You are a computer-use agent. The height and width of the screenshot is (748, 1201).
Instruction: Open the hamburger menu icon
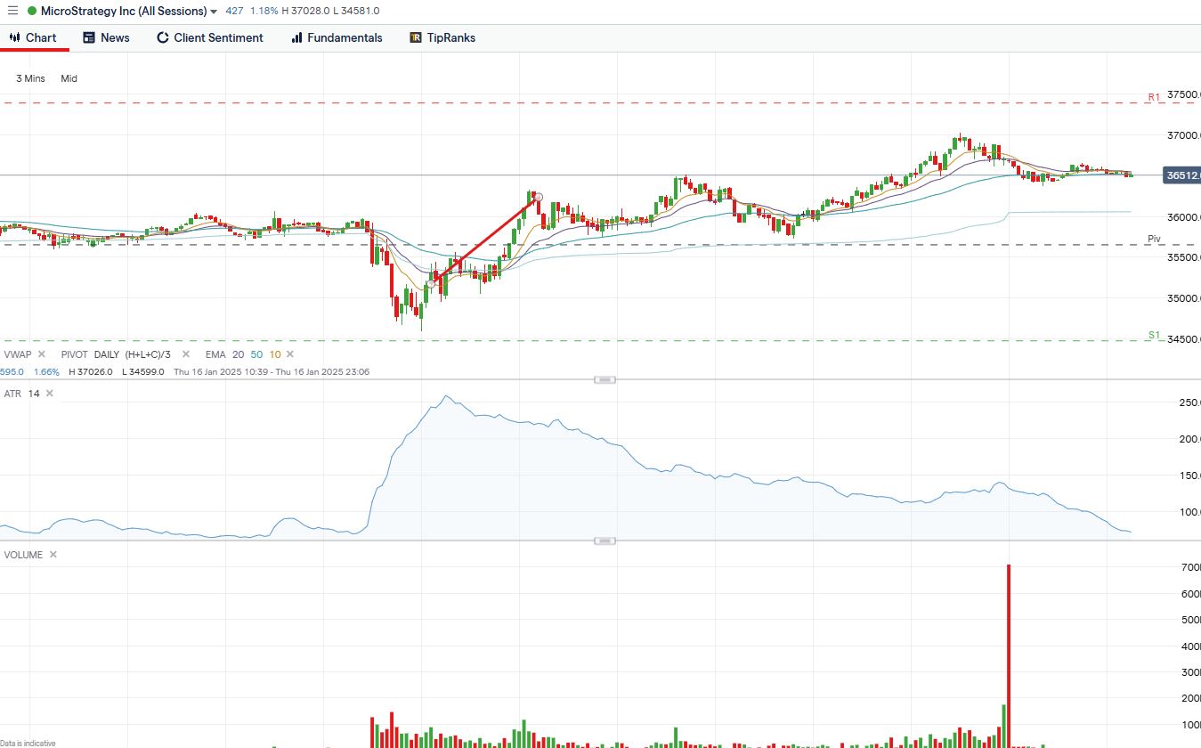click(x=12, y=11)
